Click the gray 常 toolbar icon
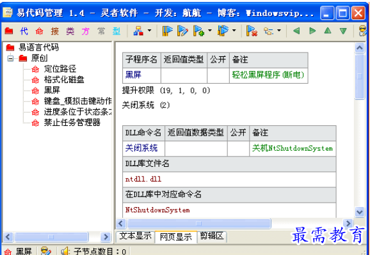 pyautogui.click(x=101, y=31)
